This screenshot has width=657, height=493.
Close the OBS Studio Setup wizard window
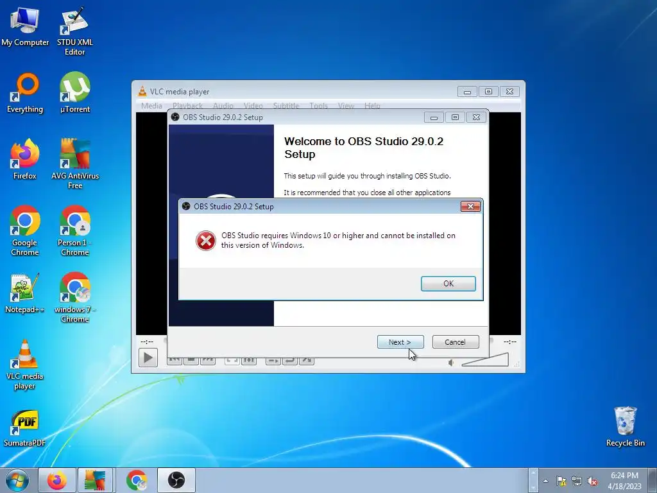click(476, 117)
